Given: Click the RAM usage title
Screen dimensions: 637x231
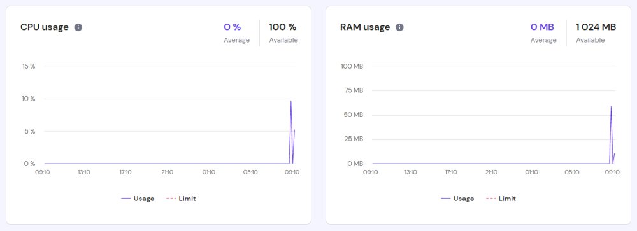Looking at the screenshot, I should click(365, 27).
